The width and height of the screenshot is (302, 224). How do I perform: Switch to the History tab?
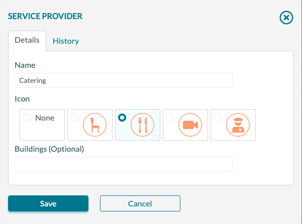tap(66, 41)
